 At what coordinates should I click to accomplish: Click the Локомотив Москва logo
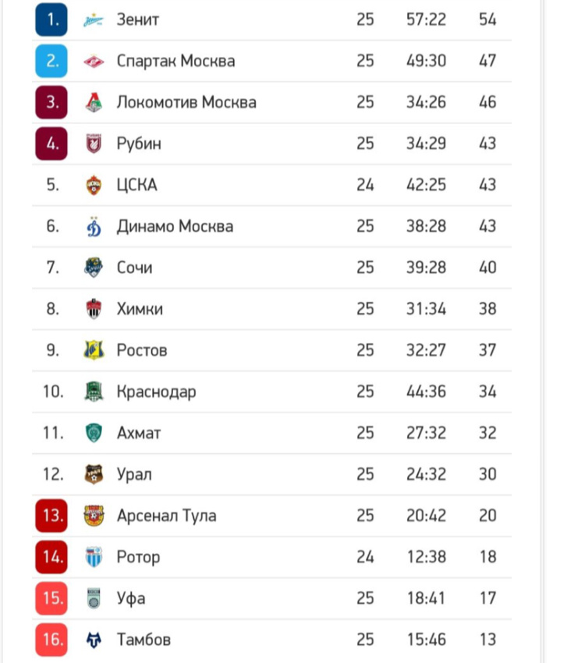(x=94, y=102)
